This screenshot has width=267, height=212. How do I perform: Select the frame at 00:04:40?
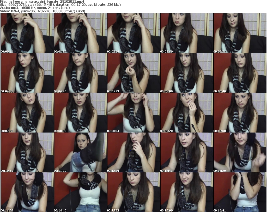coord(80,73)
